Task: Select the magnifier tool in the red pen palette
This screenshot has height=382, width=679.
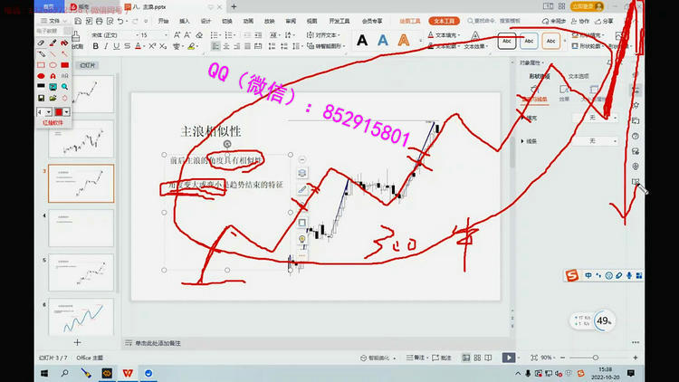Action: pyautogui.click(x=64, y=87)
